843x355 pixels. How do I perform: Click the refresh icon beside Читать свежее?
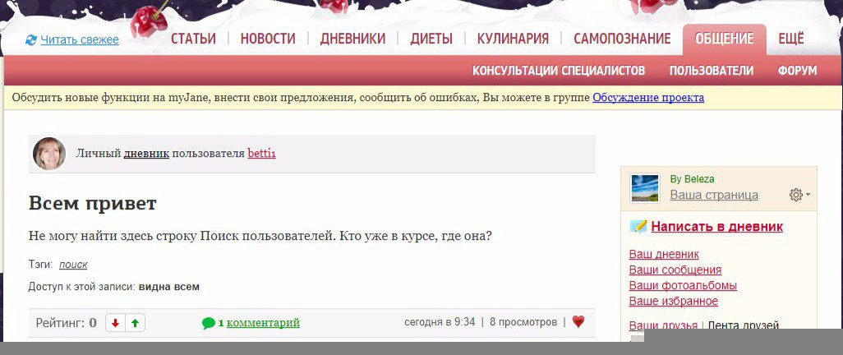31,39
